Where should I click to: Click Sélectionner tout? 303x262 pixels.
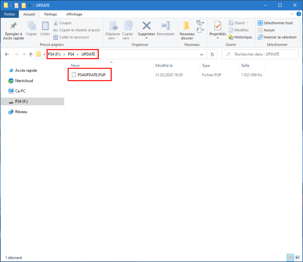tap(275, 23)
